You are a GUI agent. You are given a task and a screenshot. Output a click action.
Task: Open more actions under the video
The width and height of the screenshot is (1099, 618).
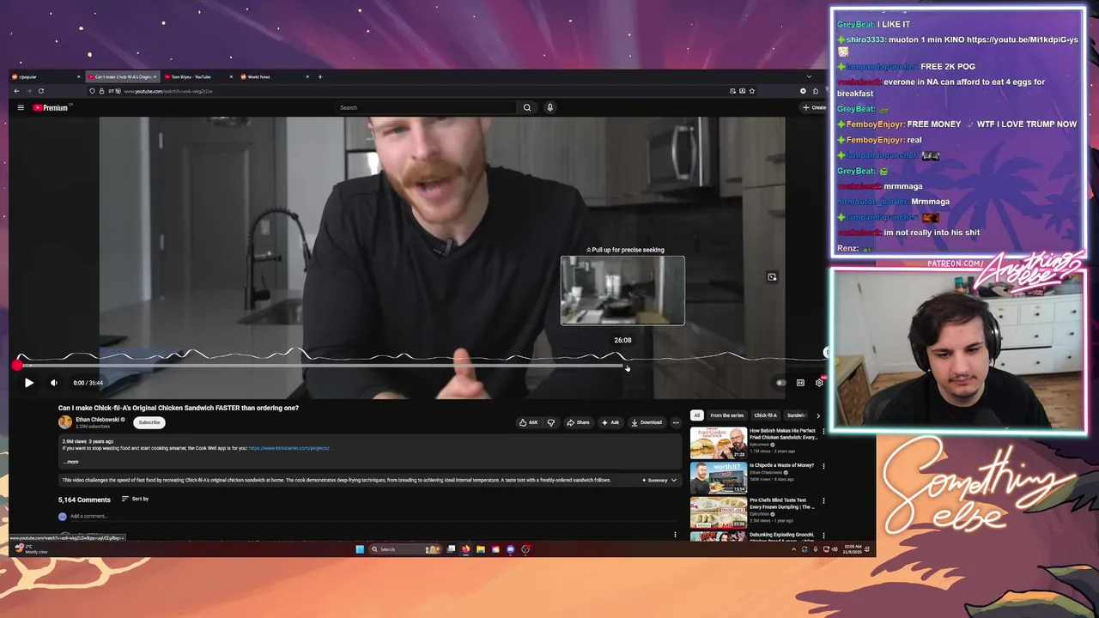676,422
